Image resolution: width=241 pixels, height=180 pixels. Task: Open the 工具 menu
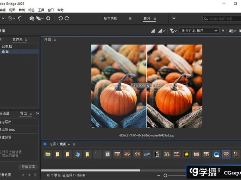point(41,10)
